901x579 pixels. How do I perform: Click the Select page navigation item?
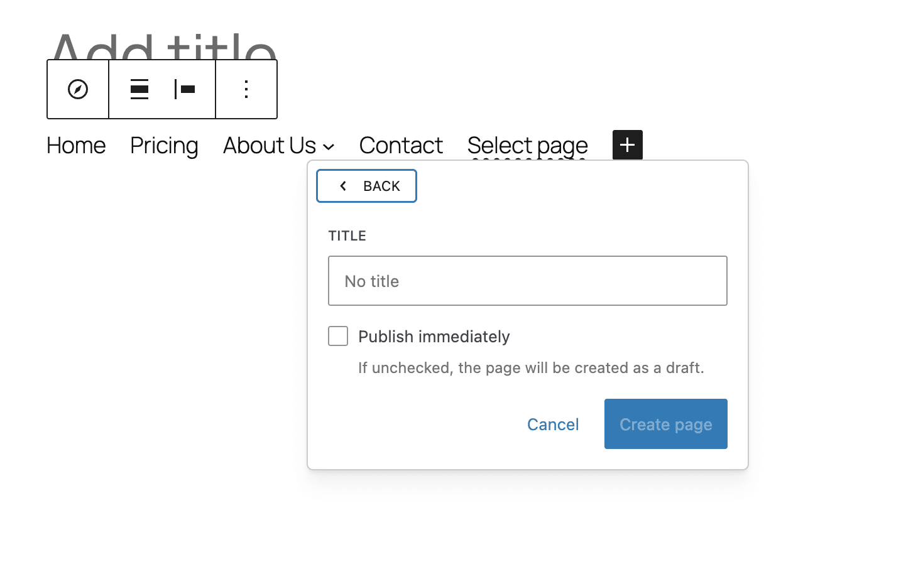coord(527,145)
